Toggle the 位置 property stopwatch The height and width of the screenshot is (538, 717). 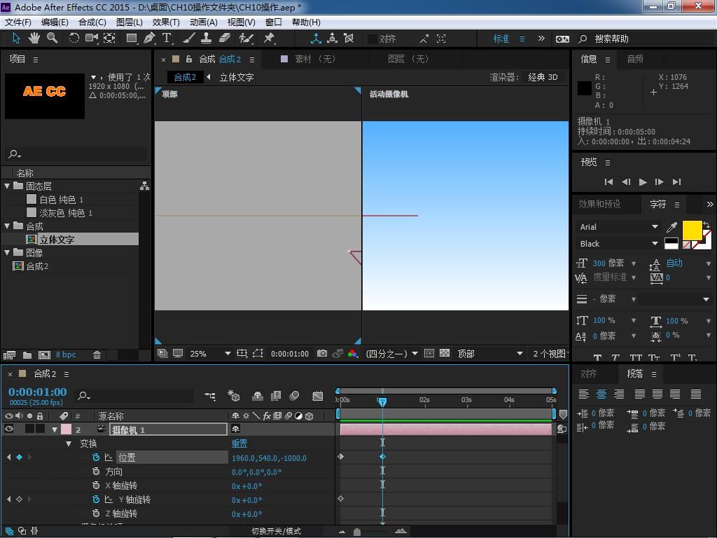click(96, 457)
